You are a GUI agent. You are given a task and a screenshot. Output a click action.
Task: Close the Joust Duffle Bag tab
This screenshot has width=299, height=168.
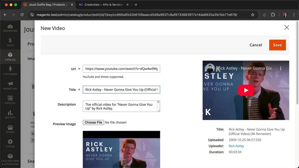point(72,5)
